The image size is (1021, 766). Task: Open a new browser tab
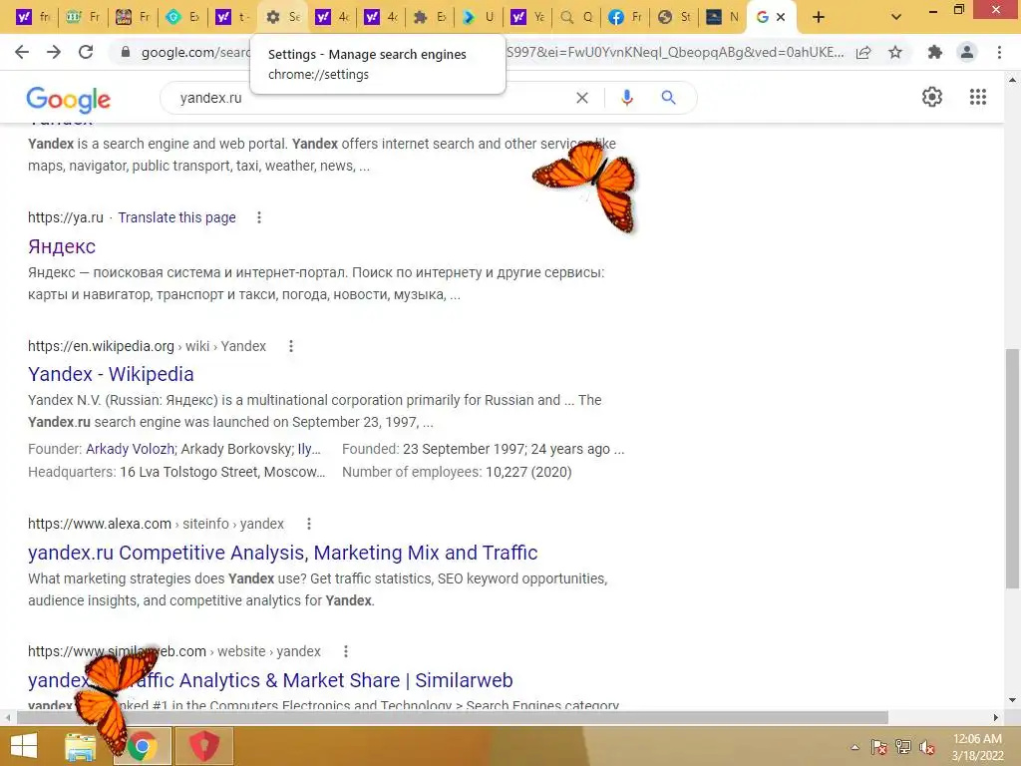pos(819,18)
